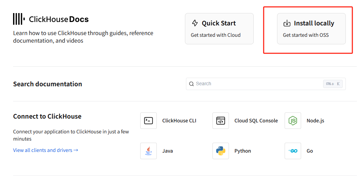
Task: Click the ClickHouse striped logo icon
Action: coord(19,19)
